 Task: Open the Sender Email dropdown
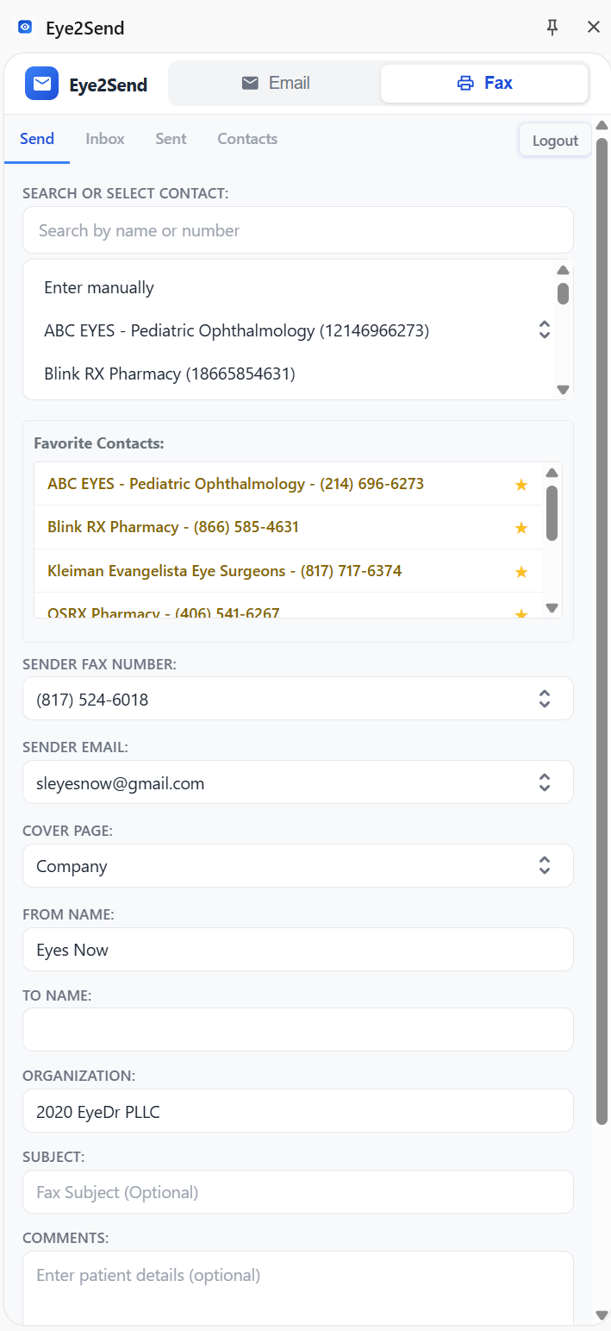click(544, 782)
